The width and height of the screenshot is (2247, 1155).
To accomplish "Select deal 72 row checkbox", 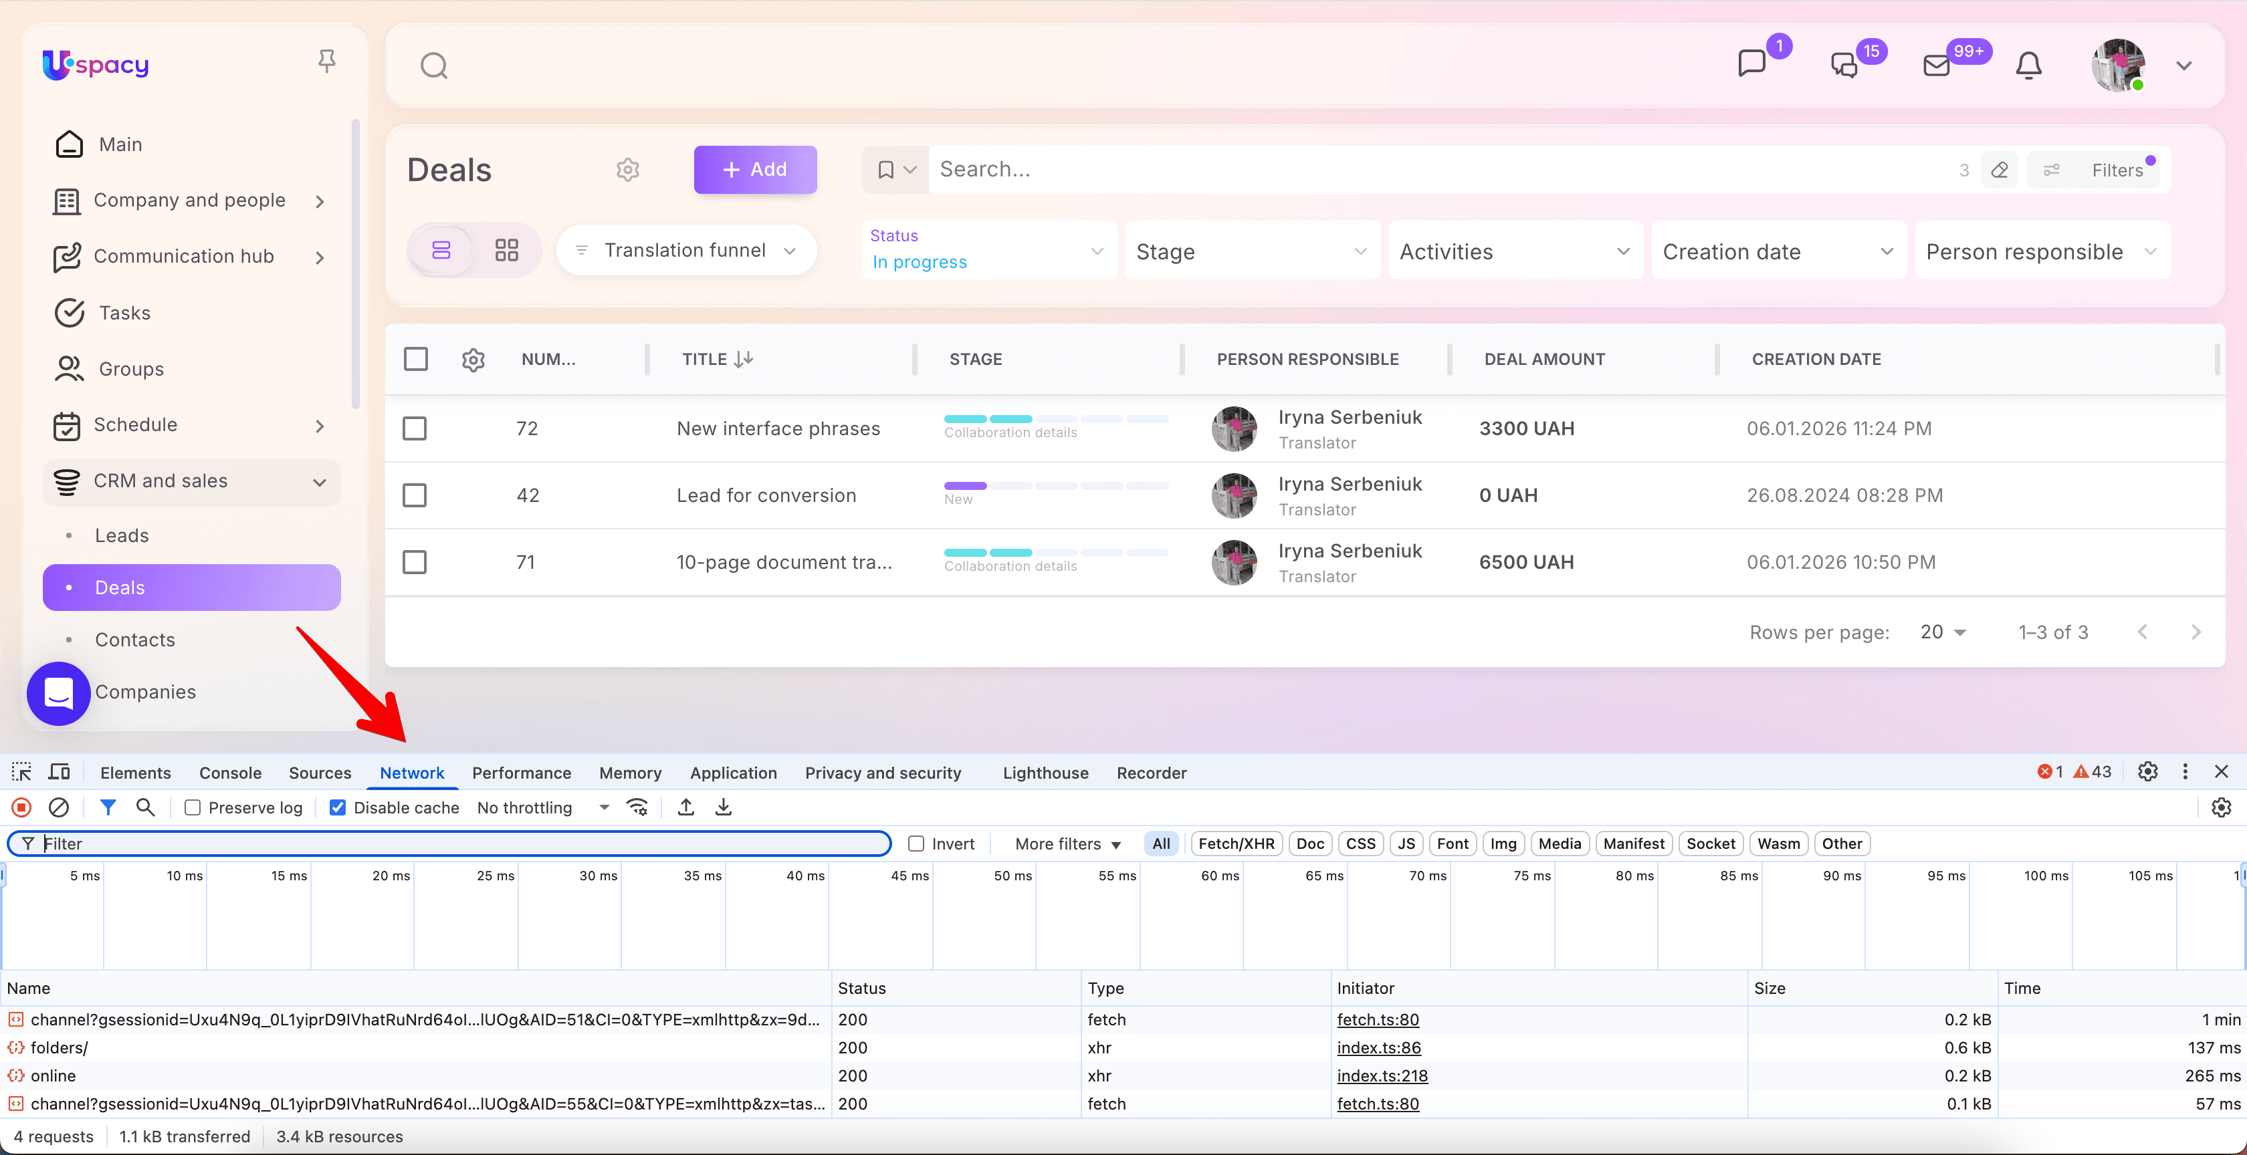I will point(415,428).
